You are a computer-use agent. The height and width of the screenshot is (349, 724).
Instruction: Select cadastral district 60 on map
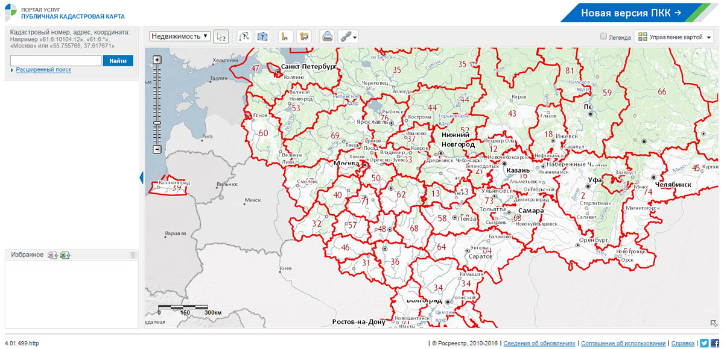coord(263,132)
